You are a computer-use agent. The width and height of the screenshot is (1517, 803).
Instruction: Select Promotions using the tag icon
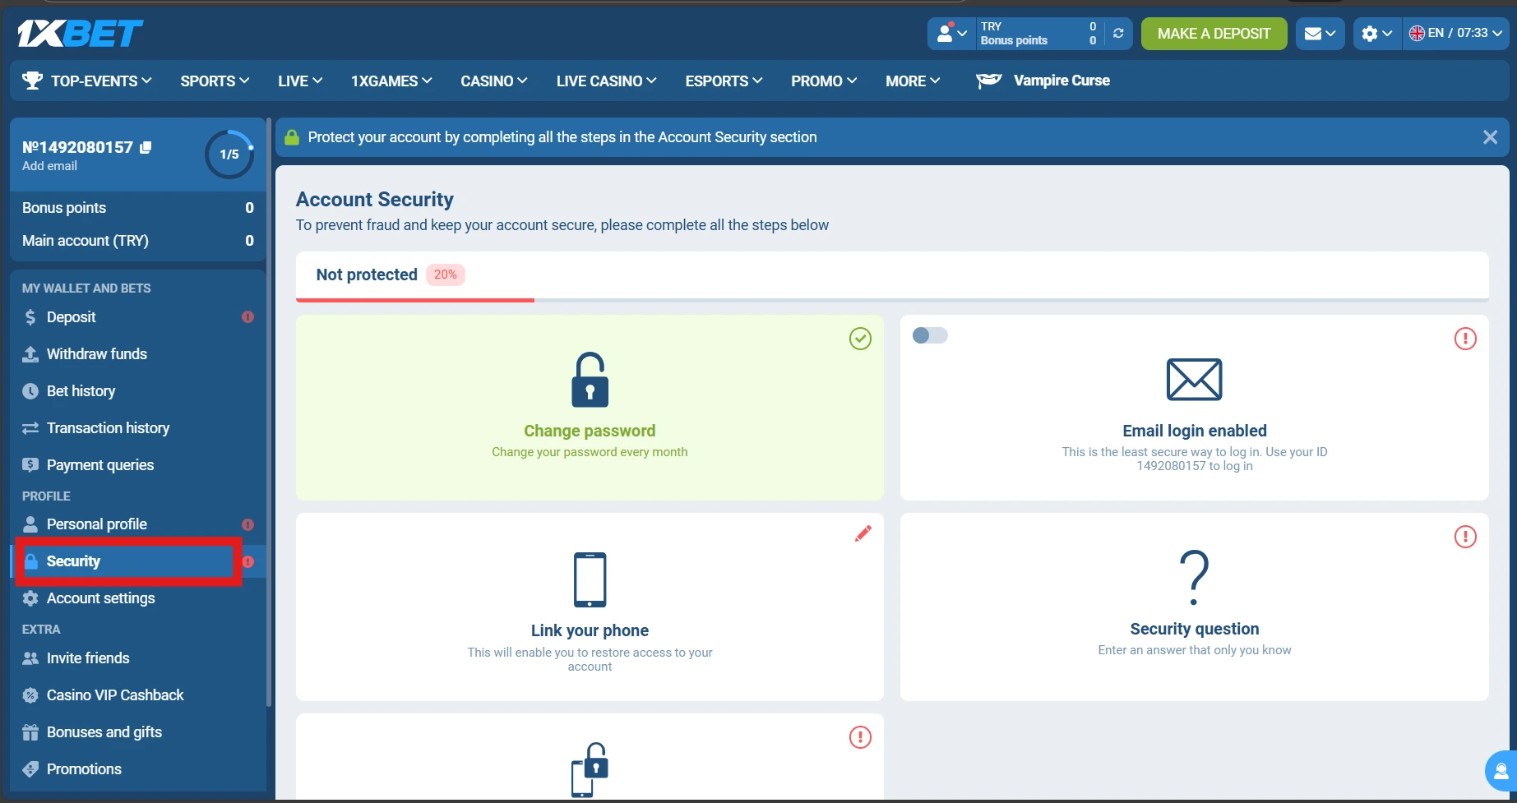click(30, 768)
